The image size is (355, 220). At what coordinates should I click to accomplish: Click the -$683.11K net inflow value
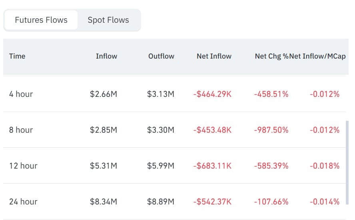pos(212,166)
